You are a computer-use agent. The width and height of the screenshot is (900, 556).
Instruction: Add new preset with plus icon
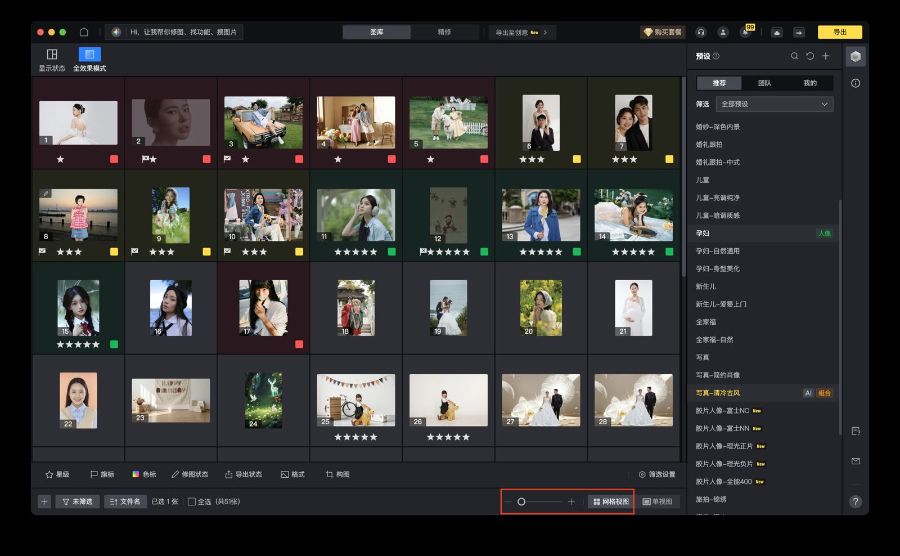(826, 56)
